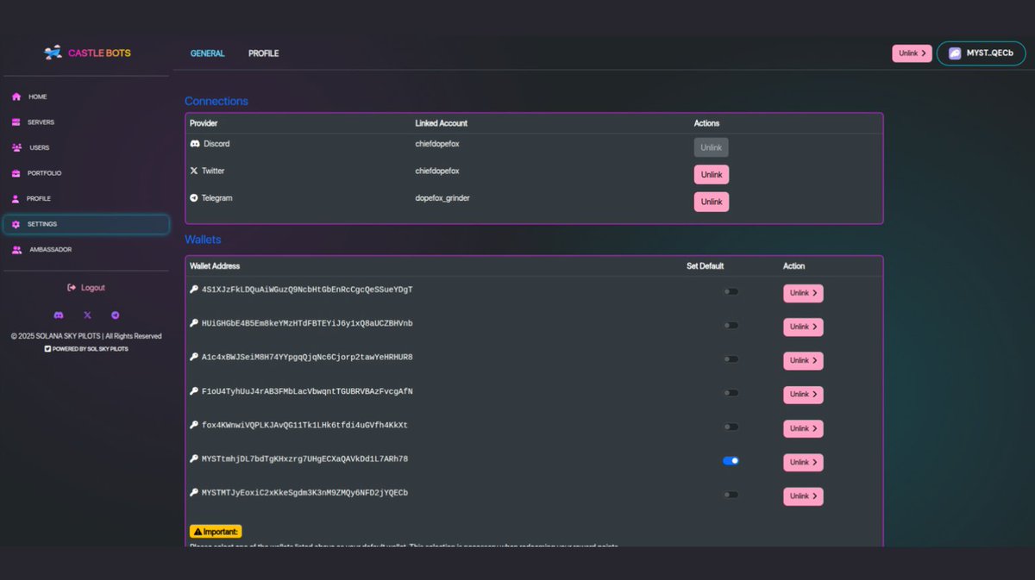This screenshot has width=1035, height=580.
Task: Click the Important warning badge
Action: click(x=216, y=532)
